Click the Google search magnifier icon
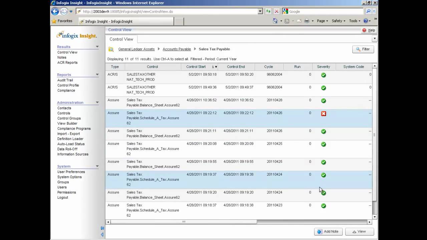The image size is (427, 240). (368, 11)
